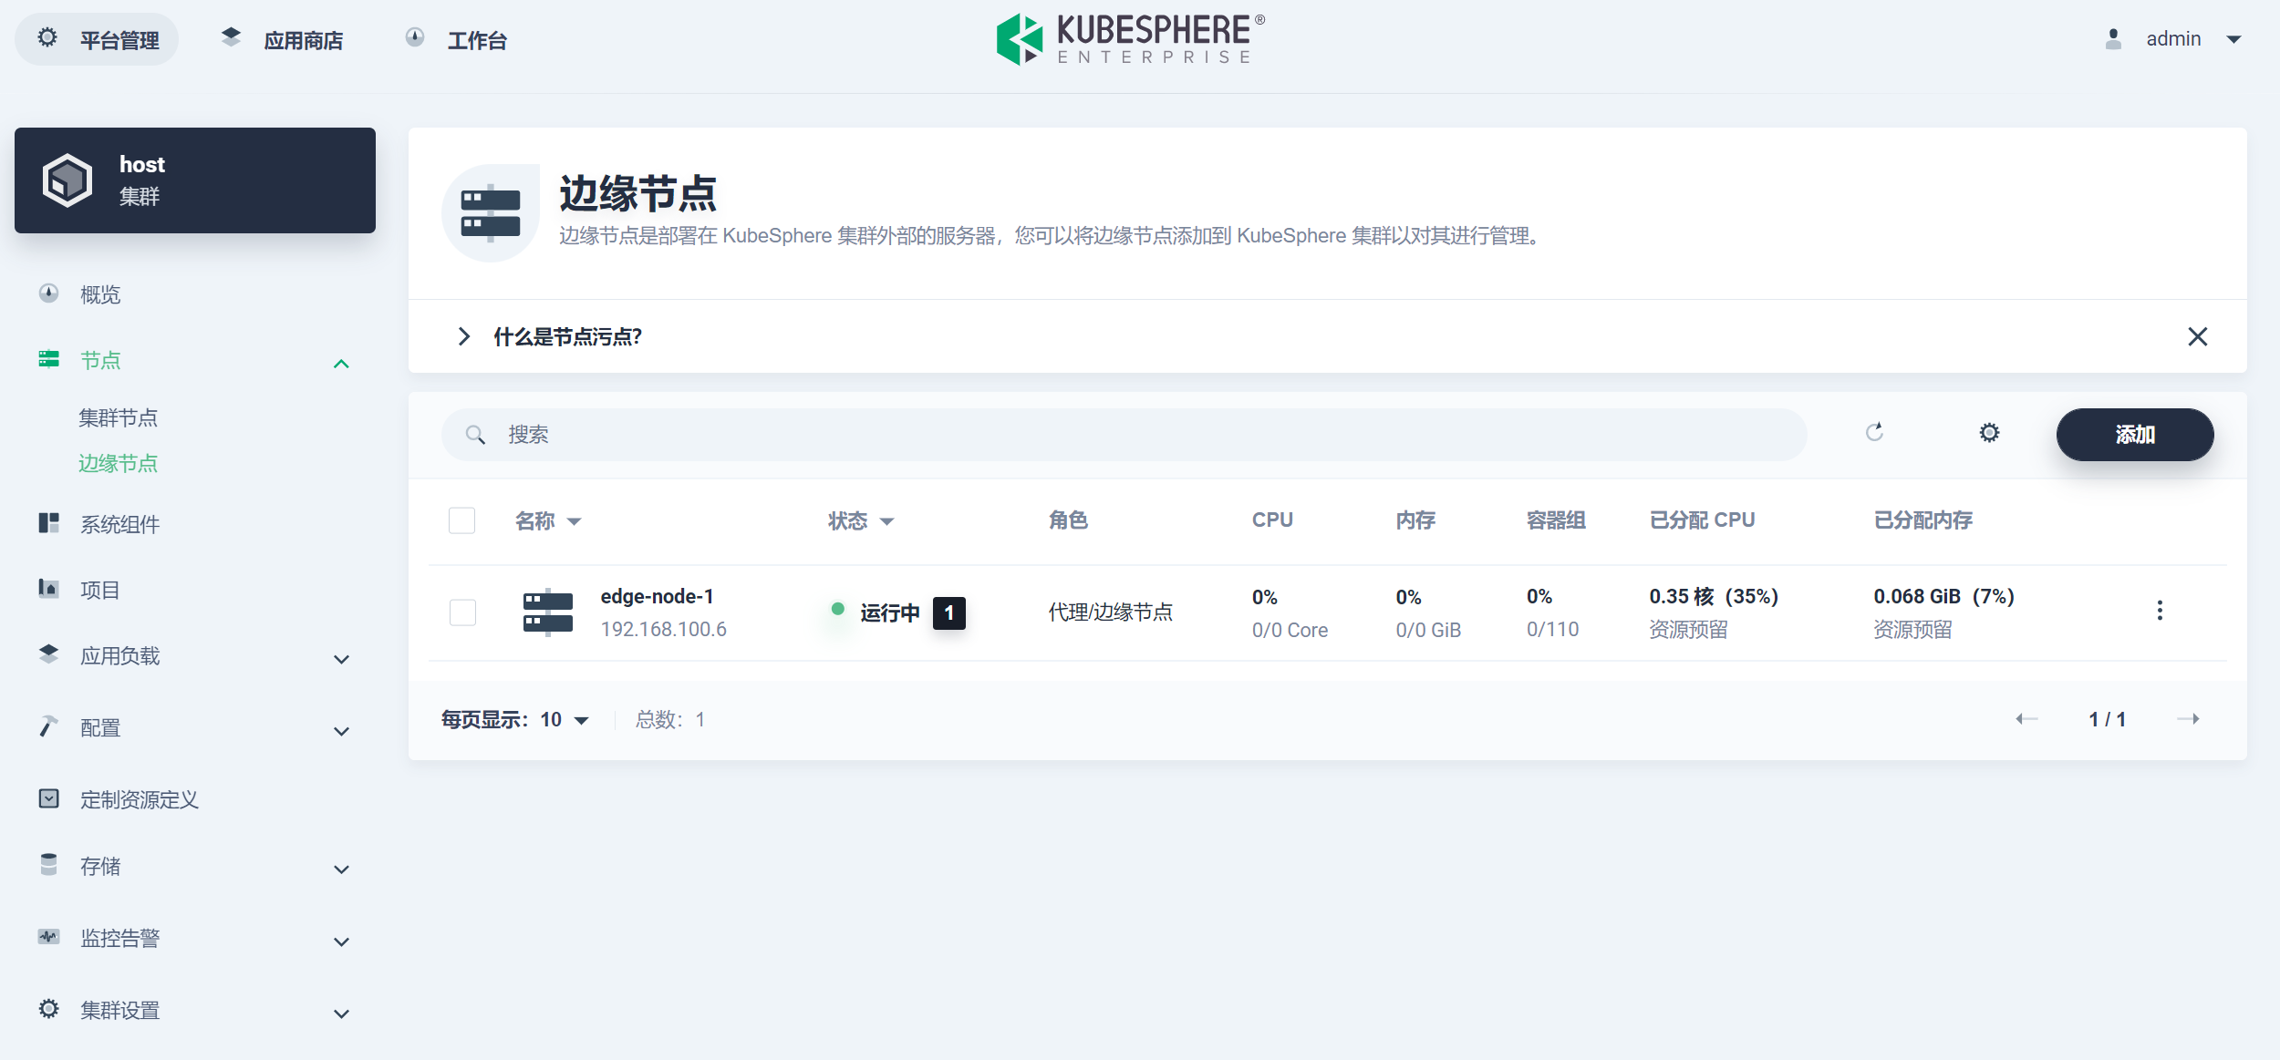The height and width of the screenshot is (1060, 2280).
Task: Select all nodes header checkbox
Action: click(x=462, y=520)
